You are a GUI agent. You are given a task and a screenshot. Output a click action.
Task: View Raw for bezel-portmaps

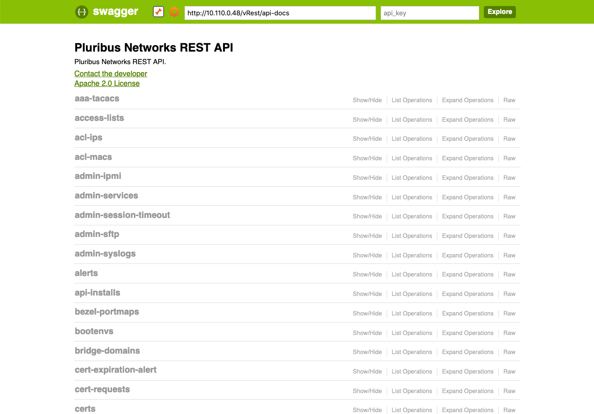pos(509,314)
